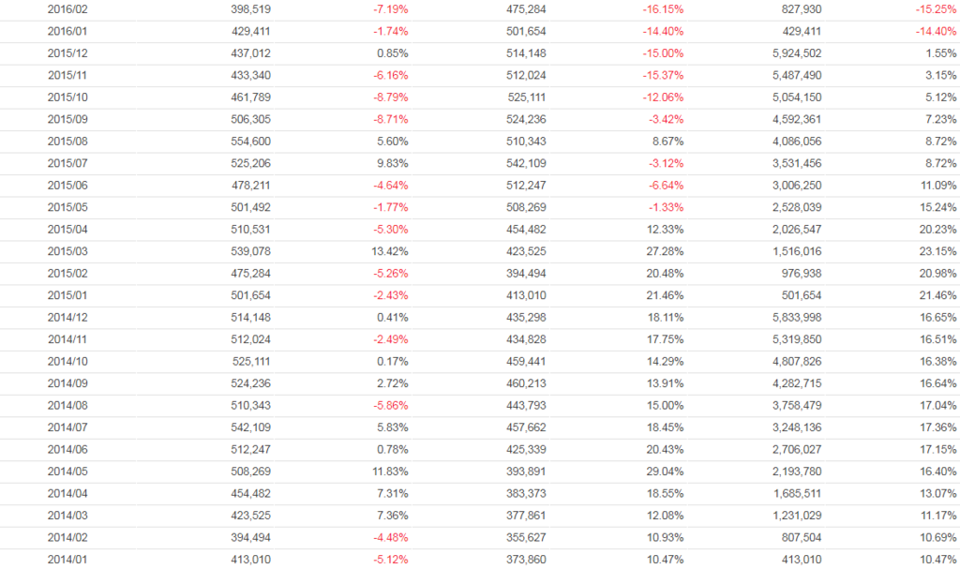Select the 542,109 value in 2014/07 row
Viewport: 960px width, 569px height.
click(x=251, y=428)
